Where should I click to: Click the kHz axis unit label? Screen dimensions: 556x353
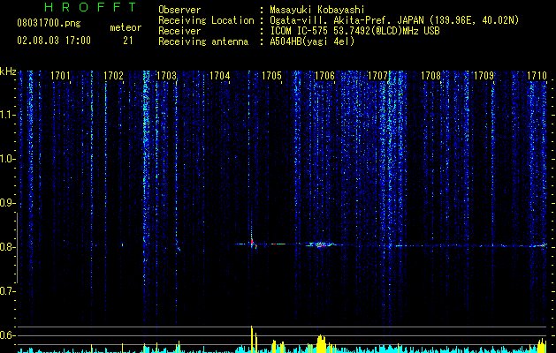(x=8, y=71)
